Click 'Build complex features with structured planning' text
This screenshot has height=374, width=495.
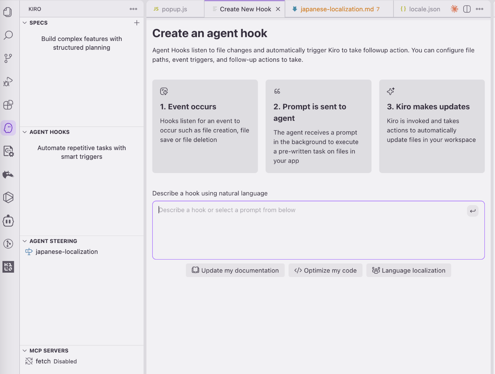[x=82, y=43]
